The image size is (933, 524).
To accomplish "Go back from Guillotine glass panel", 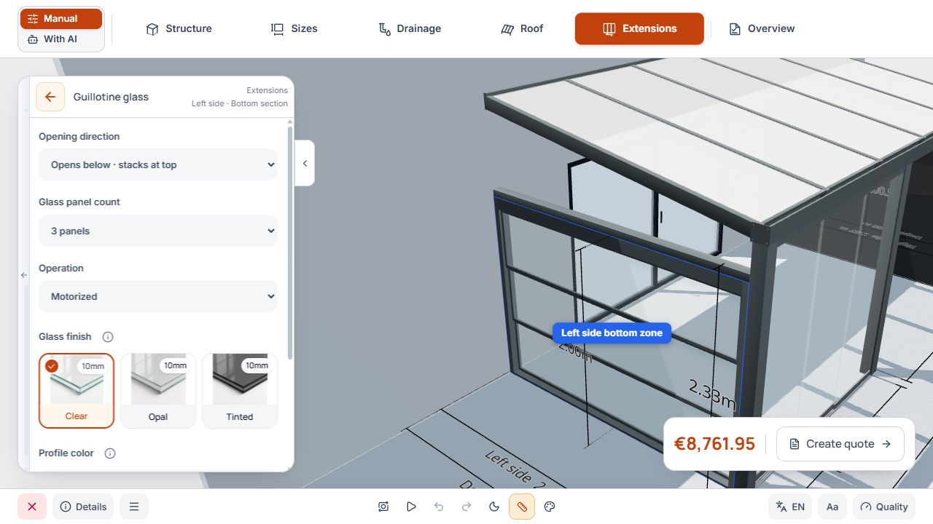I will pyautogui.click(x=50, y=97).
